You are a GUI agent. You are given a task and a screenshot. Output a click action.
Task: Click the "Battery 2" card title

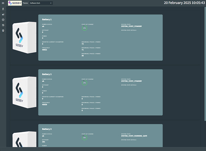47,74
